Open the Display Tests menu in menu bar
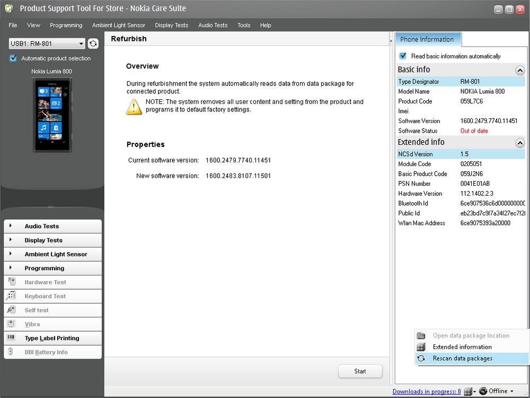This screenshot has height=398, width=530. pyautogui.click(x=171, y=25)
